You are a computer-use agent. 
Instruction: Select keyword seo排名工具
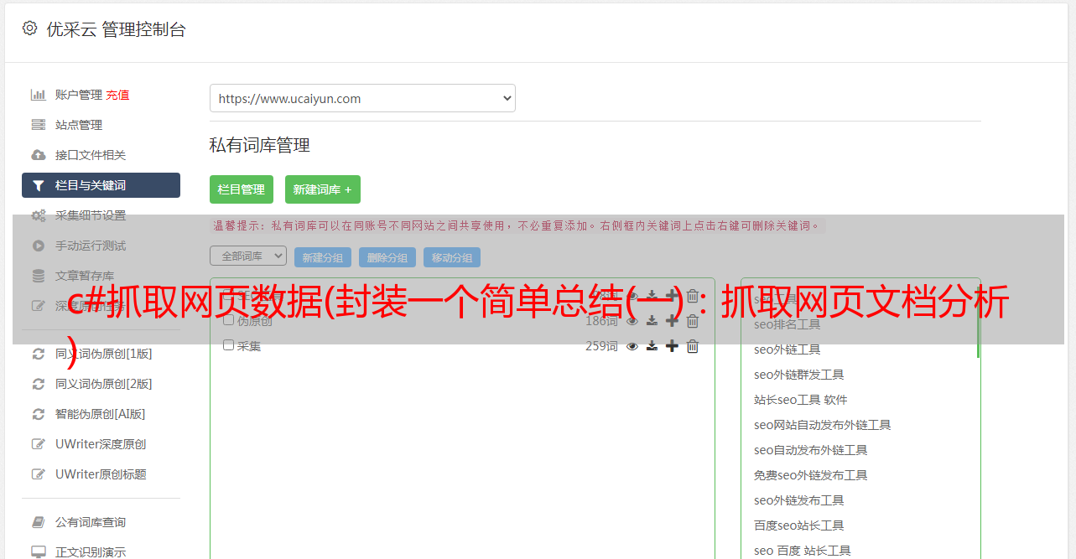click(788, 324)
